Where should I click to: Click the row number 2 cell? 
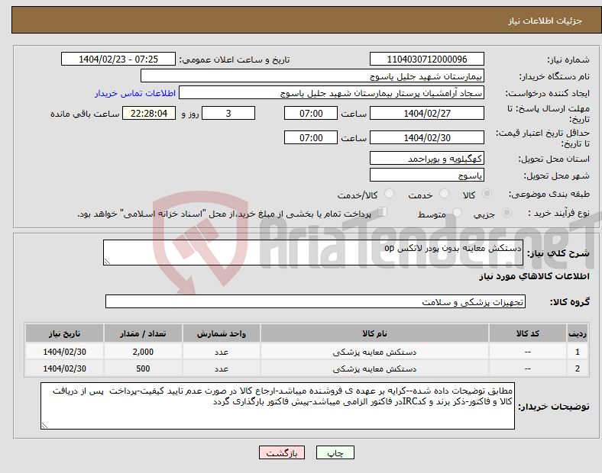point(578,368)
